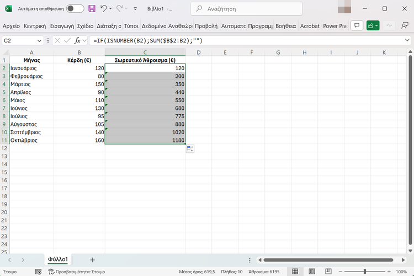
Task: Click the Redo arrow icon
Action: pos(119,9)
